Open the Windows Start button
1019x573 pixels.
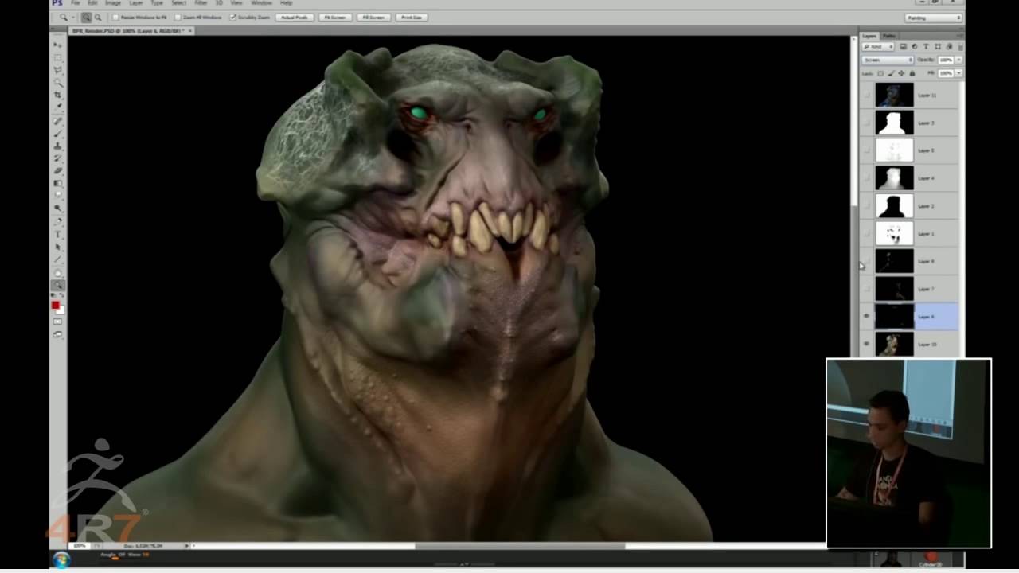(61, 560)
